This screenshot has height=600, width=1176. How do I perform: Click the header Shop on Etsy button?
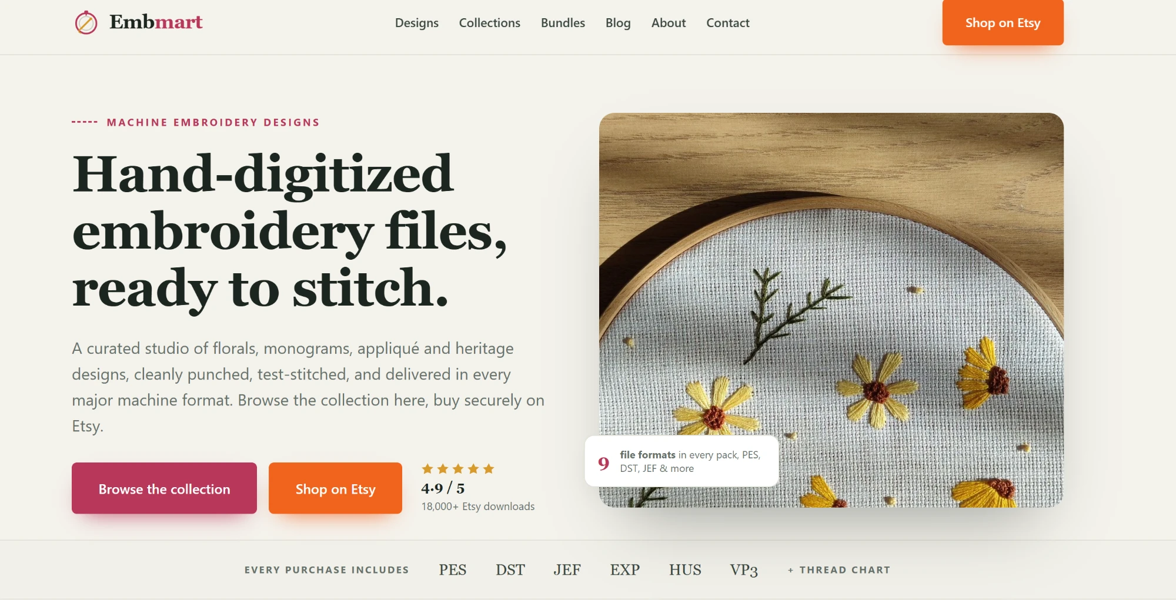(1003, 22)
